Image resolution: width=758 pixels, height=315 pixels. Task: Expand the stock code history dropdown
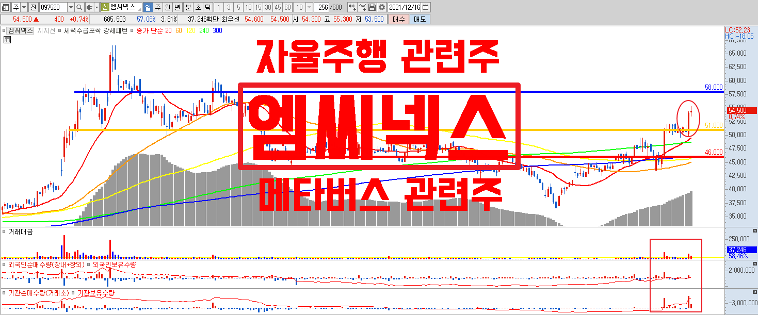[71, 7]
